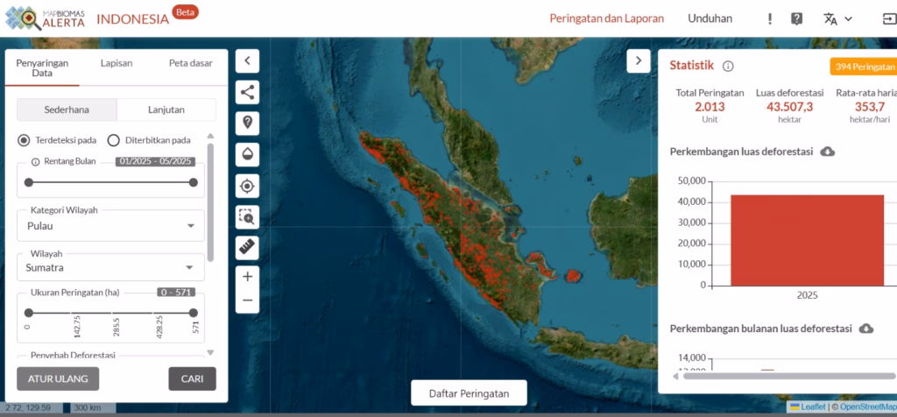The height and width of the screenshot is (417, 897).
Task: Click the 2025 red deforestation bar
Action: (807, 240)
